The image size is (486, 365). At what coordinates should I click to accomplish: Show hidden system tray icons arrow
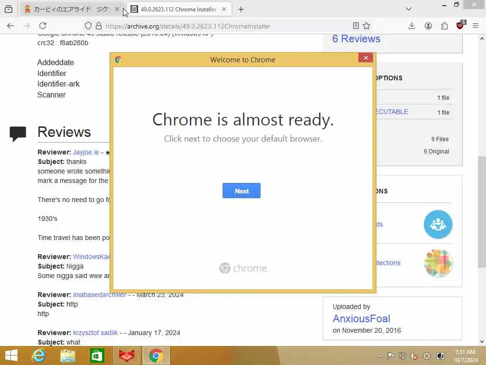[379, 356]
